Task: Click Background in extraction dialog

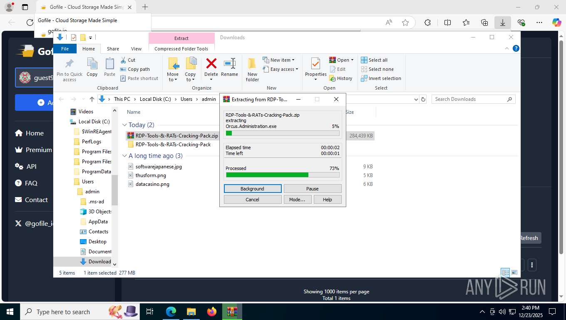Action: click(x=253, y=189)
